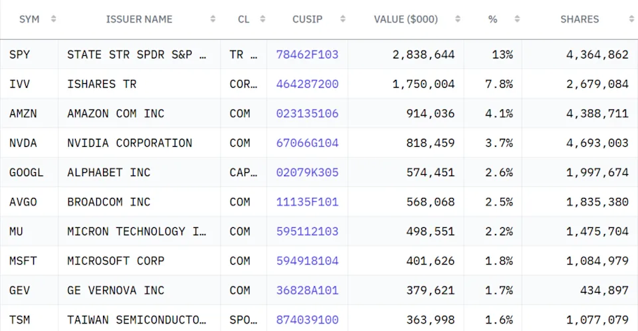Sort by VALUE ($000) column arrows
The image size is (638, 331).
click(x=458, y=19)
